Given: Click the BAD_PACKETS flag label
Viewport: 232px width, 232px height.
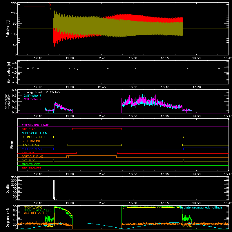Looking at the screenshot, I should point(32,168).
